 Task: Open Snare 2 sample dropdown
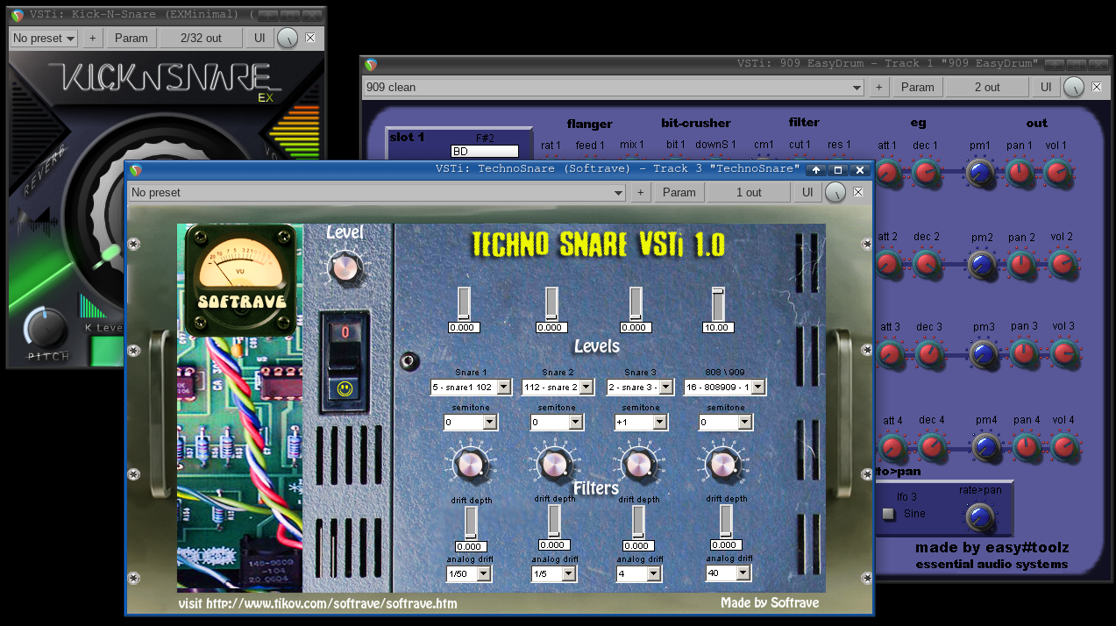(x=558, y=387)
